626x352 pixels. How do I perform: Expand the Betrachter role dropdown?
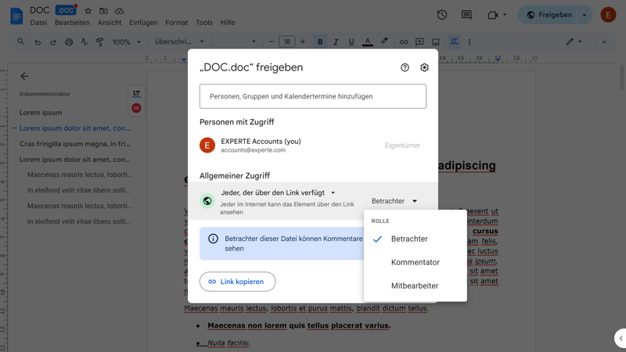coord(394,201)
